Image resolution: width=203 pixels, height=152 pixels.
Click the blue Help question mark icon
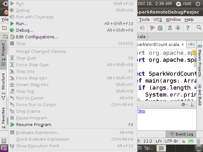coord(187,28)
